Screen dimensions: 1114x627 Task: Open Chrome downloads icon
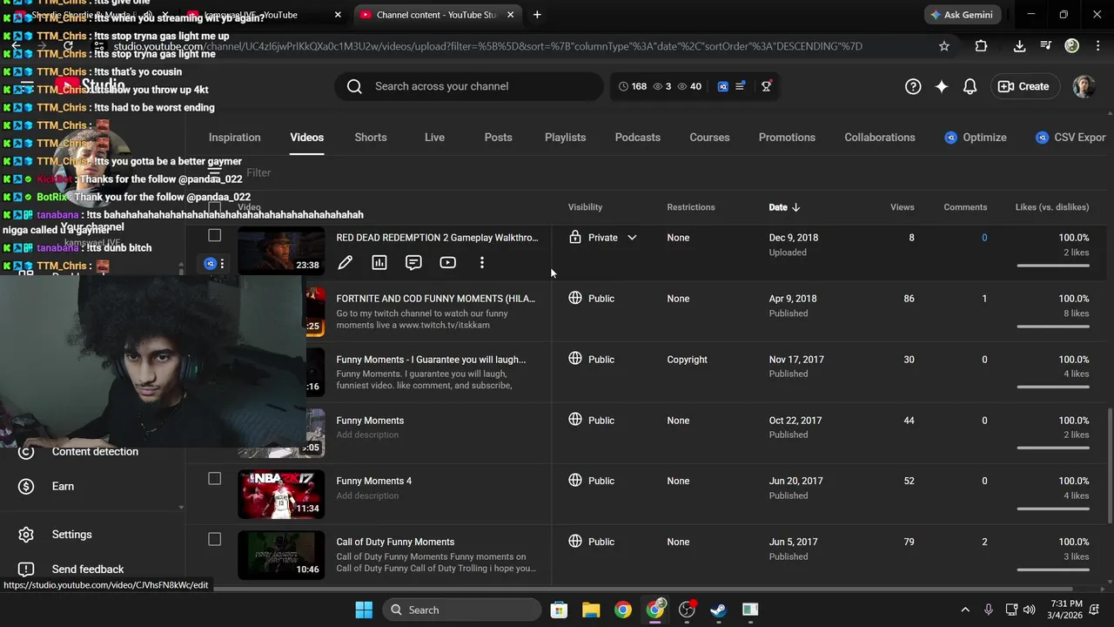pos(1019,46)
